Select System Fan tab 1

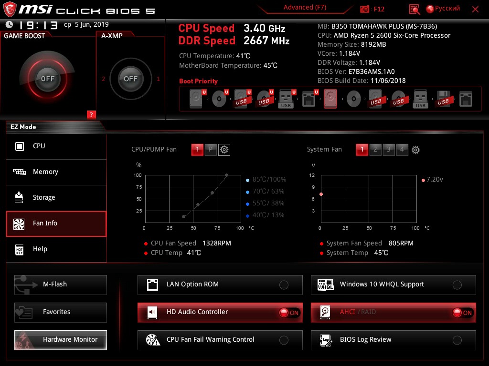[362, 150]
